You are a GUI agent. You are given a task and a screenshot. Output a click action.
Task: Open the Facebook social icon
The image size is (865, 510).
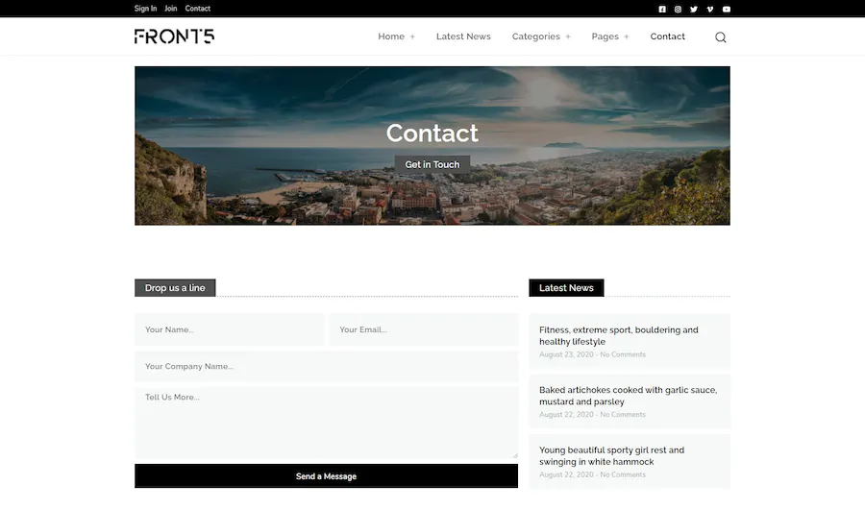(x=662, y=9)
